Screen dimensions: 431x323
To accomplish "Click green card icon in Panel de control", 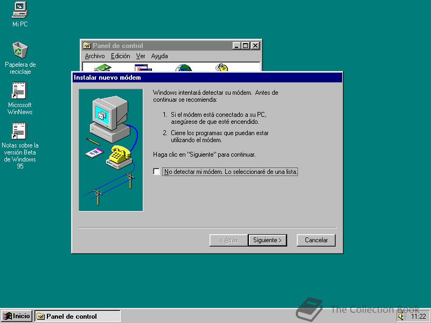I will [x=102, y=67].
